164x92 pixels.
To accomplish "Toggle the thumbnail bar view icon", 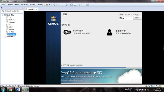I will click(x=75, y=5).
